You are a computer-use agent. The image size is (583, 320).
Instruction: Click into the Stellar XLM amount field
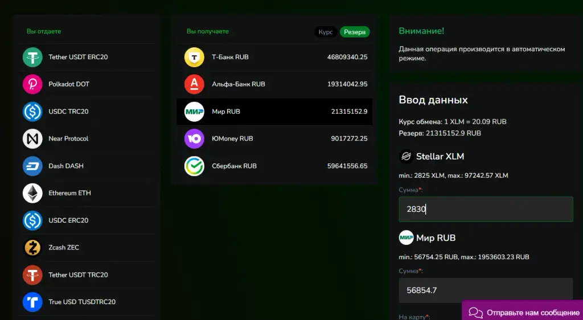(x=486, y=209)
